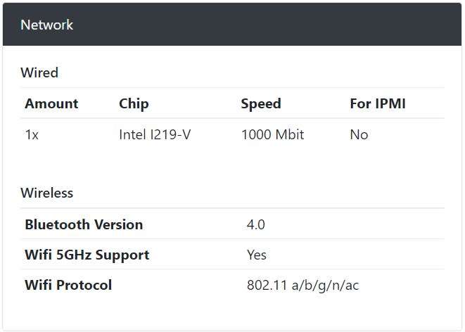Viewport: 465px width, 332px height.
Task: Click the Chip column header
Action: click(x=134, y=103)
